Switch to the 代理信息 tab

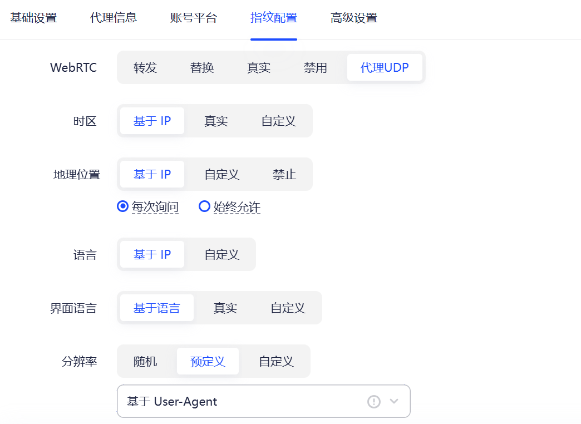114,18
